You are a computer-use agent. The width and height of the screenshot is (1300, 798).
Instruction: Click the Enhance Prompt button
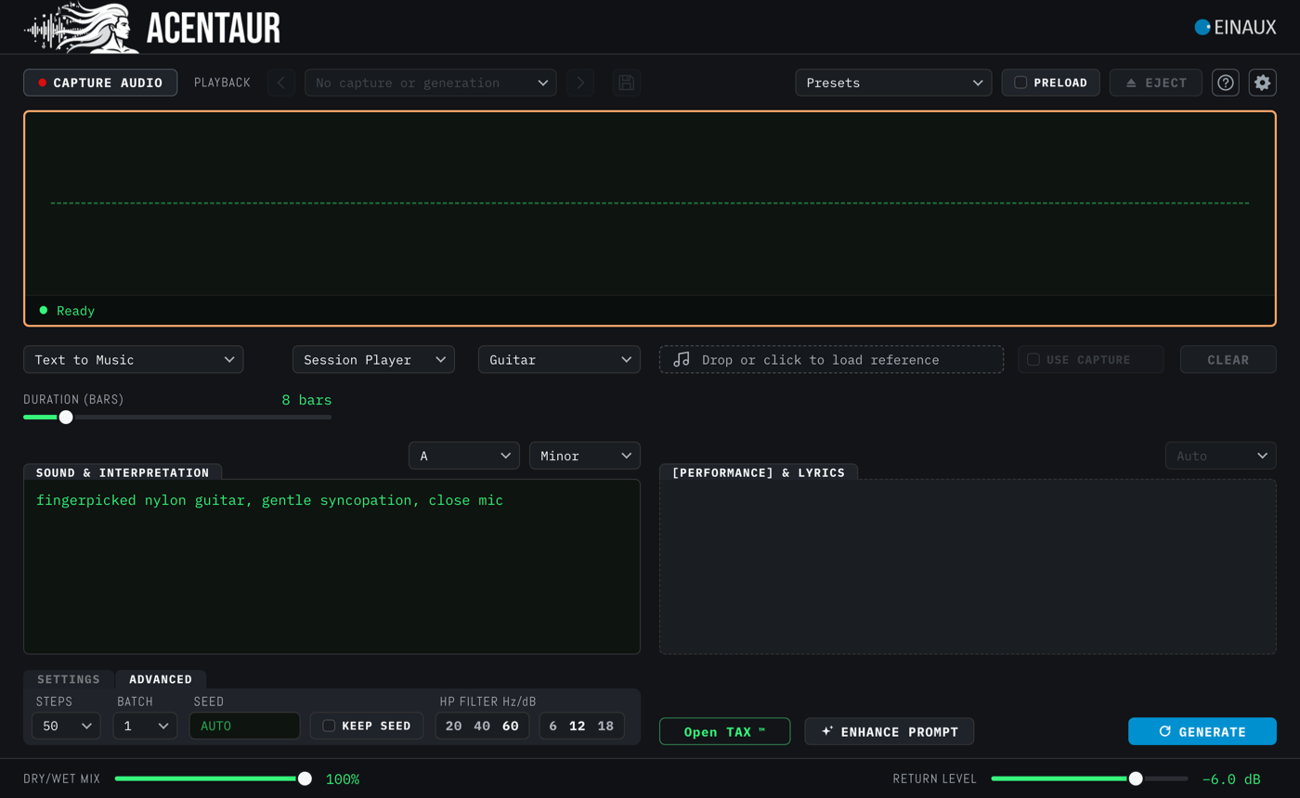coord(889,731)
